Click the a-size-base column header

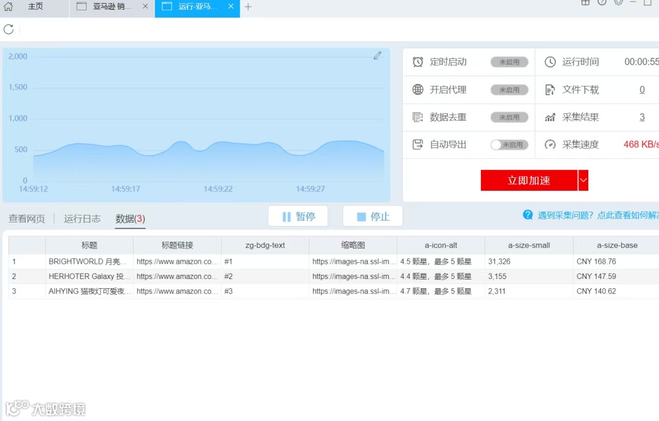[x=617, y=245]
